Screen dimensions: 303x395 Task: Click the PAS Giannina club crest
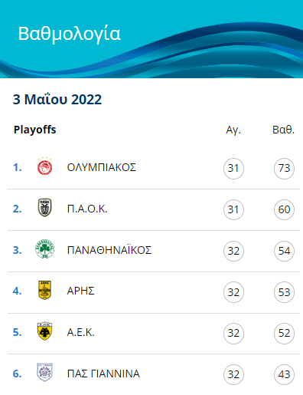[x=45, y=373]
